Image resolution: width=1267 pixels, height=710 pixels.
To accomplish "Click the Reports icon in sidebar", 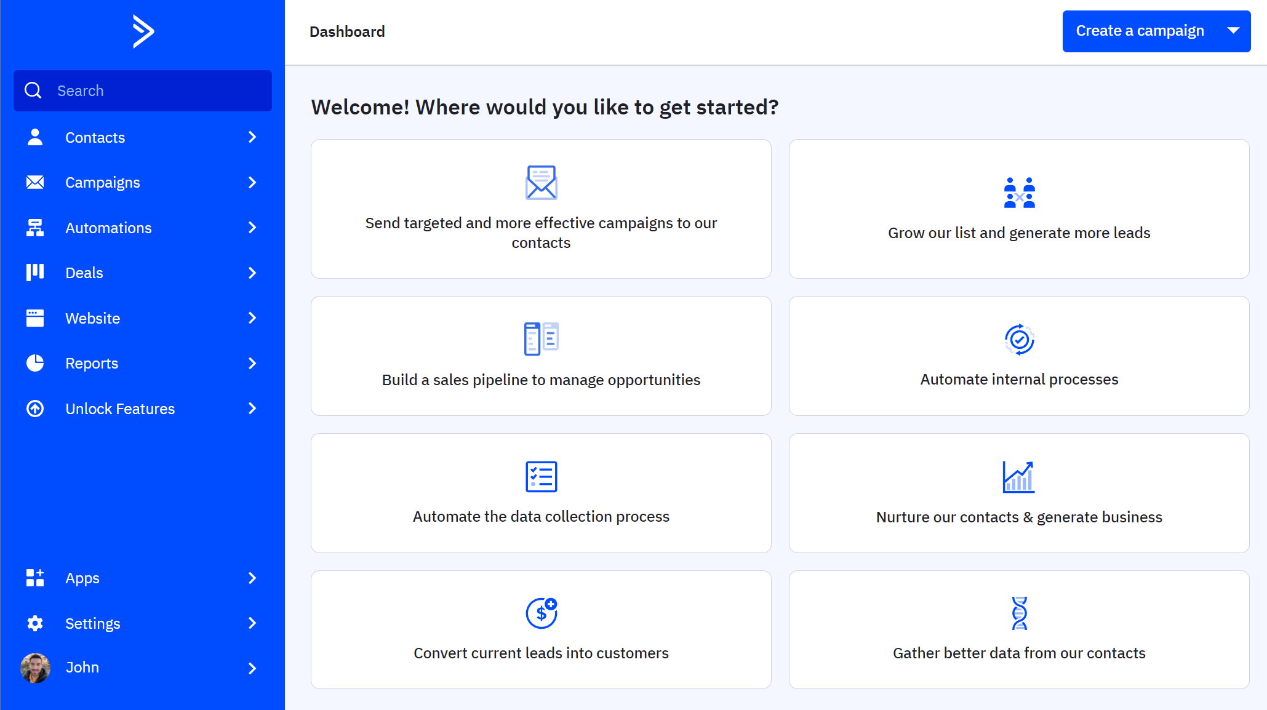I will pyautogui.click(x=35, y=363).
